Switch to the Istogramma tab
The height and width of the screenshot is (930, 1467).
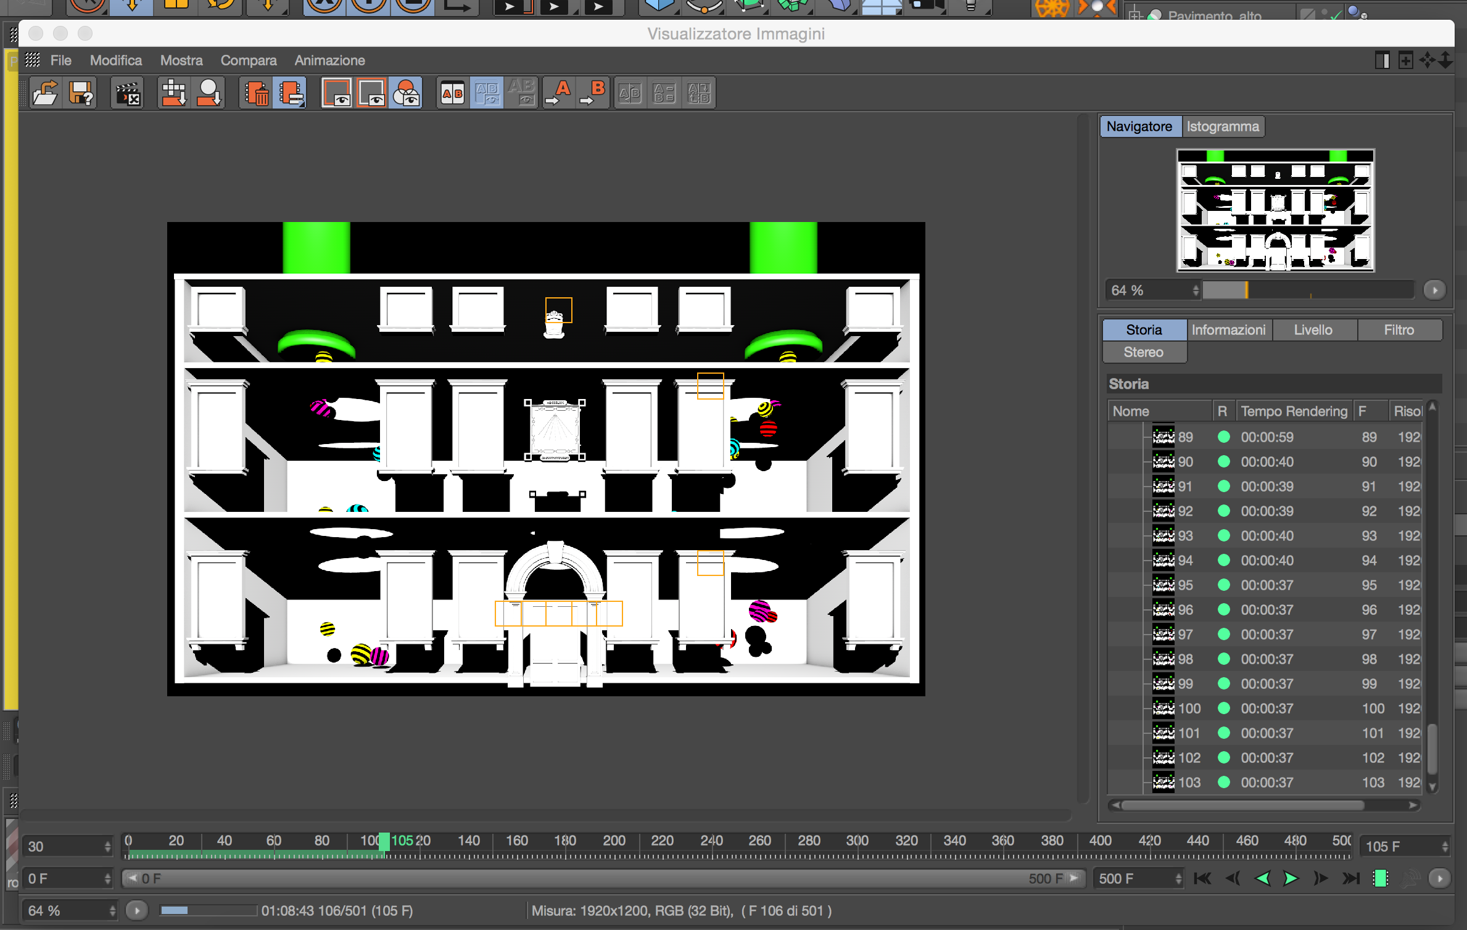point(1222,126)
